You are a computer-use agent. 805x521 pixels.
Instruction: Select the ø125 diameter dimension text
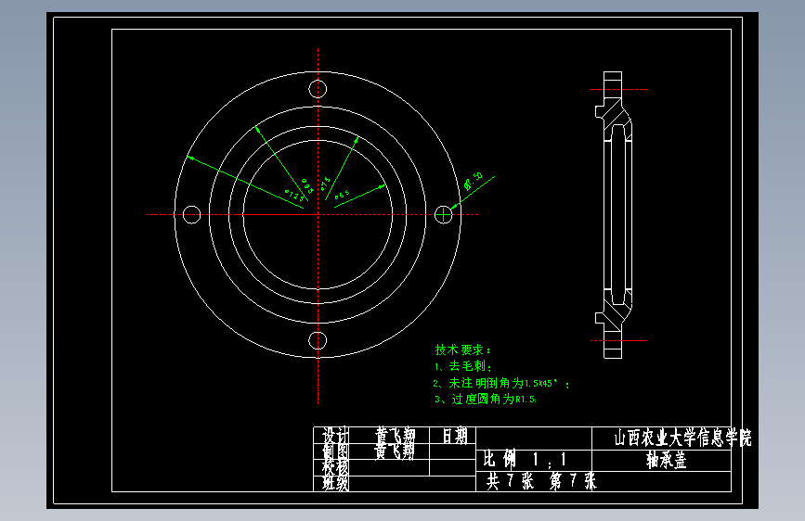[x=294, y=195]
